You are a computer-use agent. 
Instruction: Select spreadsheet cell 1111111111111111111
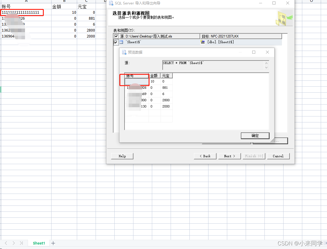[x=26, y=13]
